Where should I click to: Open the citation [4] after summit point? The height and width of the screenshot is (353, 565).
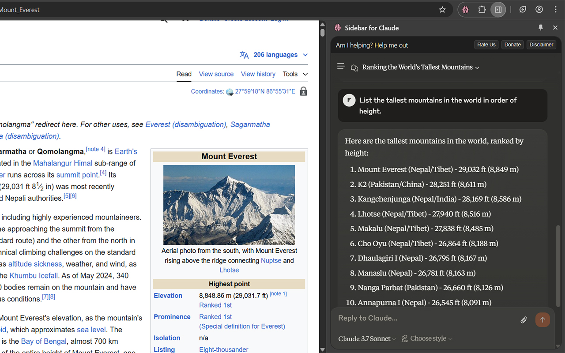[103, 173]
